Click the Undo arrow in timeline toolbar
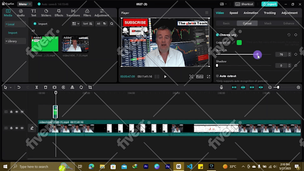Image resolution: width=304 pixels, height=171 pixels. 19,88
